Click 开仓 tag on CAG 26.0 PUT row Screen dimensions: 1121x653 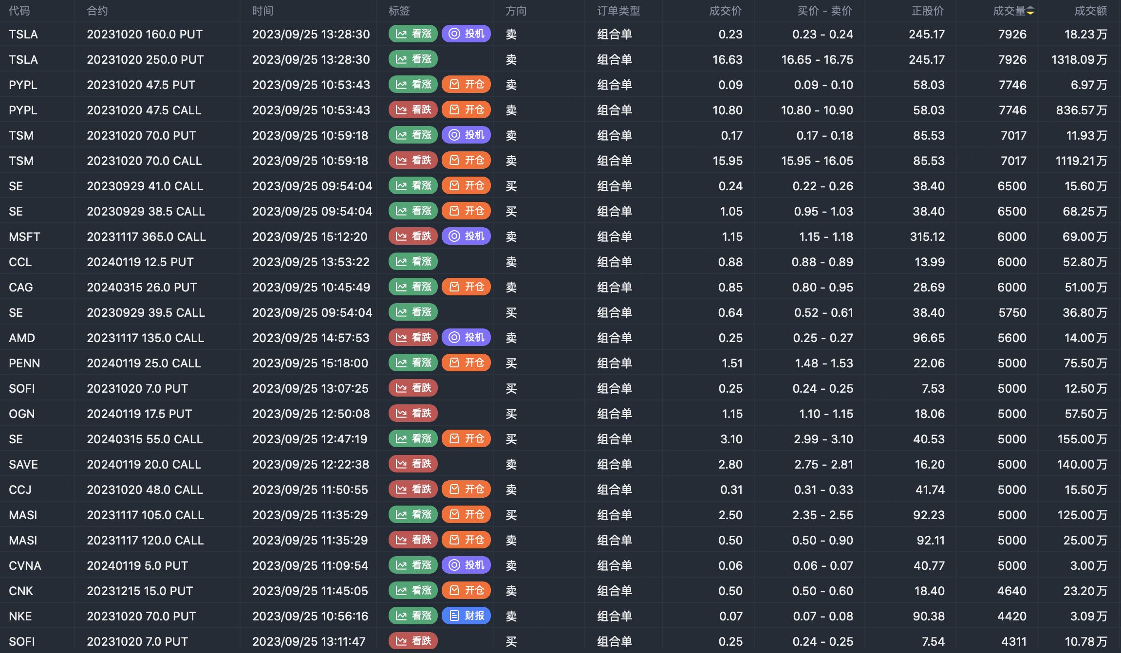[467, 287]
